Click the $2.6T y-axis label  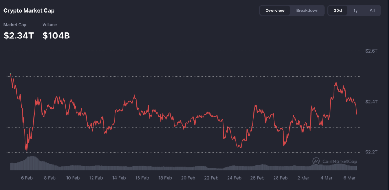click(x=371, y=51)
